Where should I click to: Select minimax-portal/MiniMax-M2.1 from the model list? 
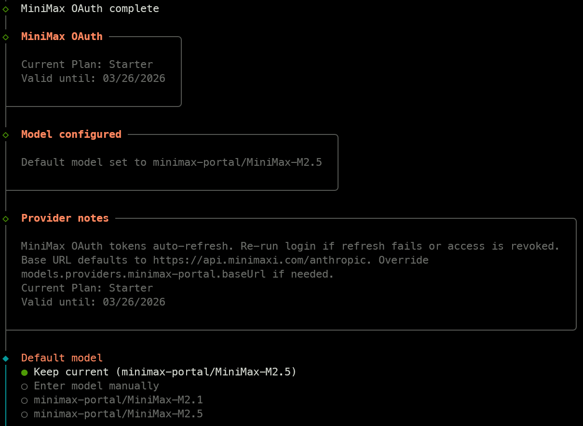tap(118, 400)
